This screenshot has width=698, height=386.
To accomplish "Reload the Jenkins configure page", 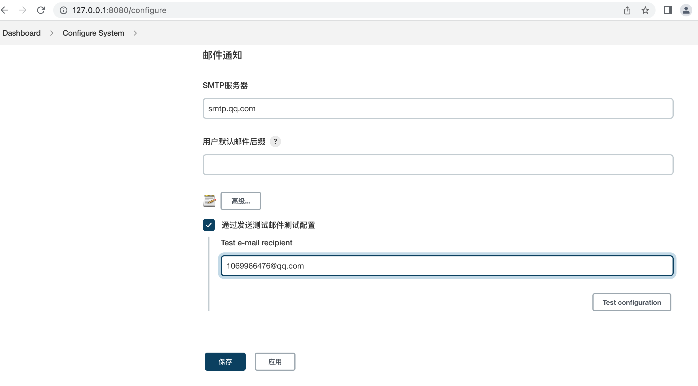I will pos(41,10).
